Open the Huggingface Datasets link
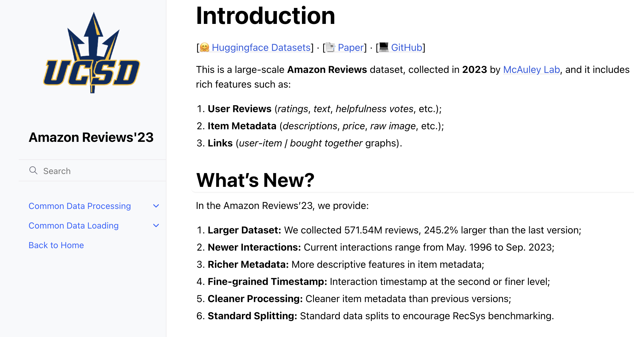634x337 pixels. (x=261, y=47)
